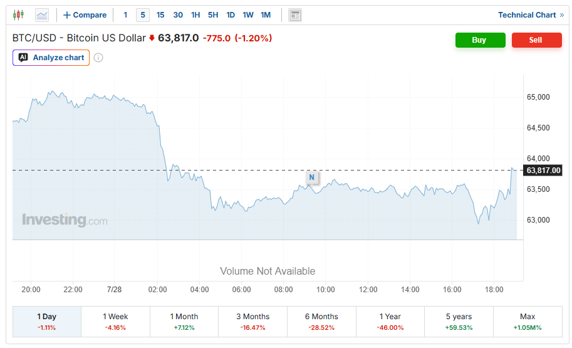Select the 1 Year range tab
This screenshot has width=572, height=348.
(x=390, y=321)
